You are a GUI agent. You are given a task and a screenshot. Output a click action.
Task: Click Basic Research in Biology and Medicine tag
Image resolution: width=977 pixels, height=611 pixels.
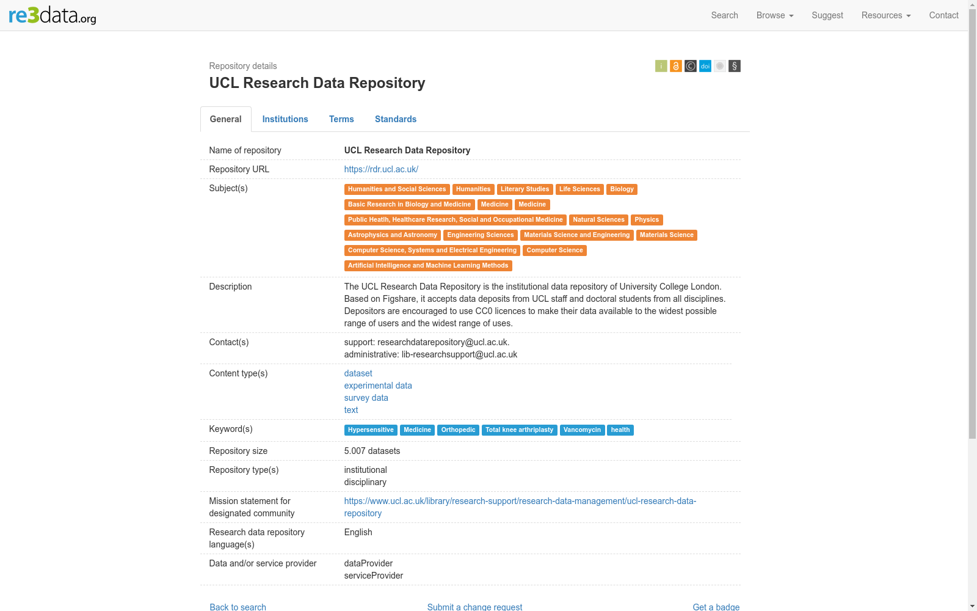[x=410, y=205]
